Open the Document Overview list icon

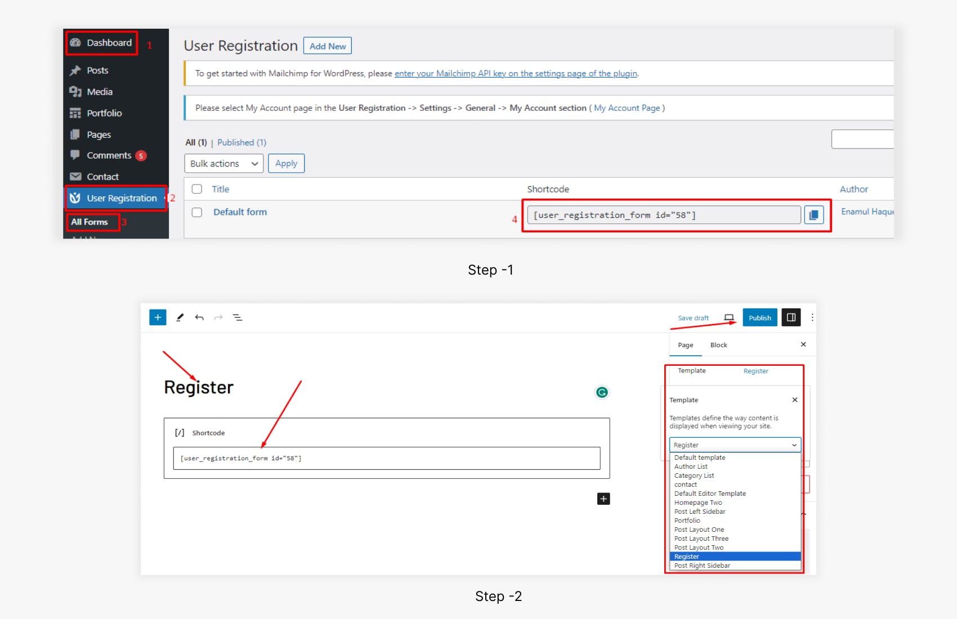[238, 317]
